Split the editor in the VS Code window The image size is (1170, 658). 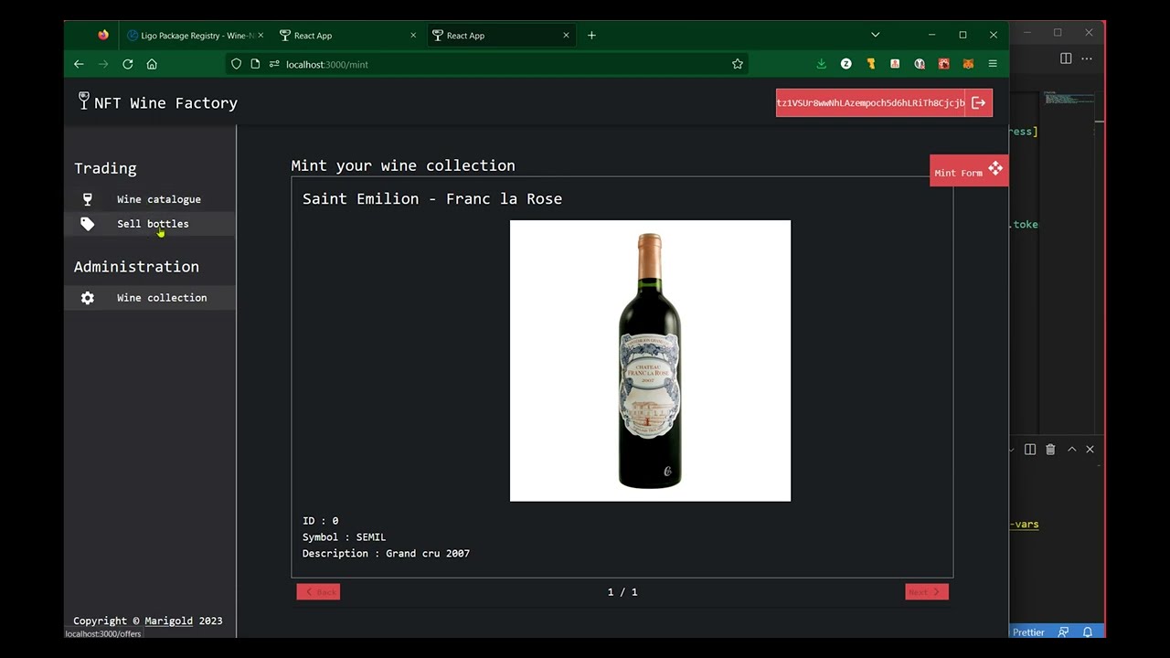(1066, 58)
